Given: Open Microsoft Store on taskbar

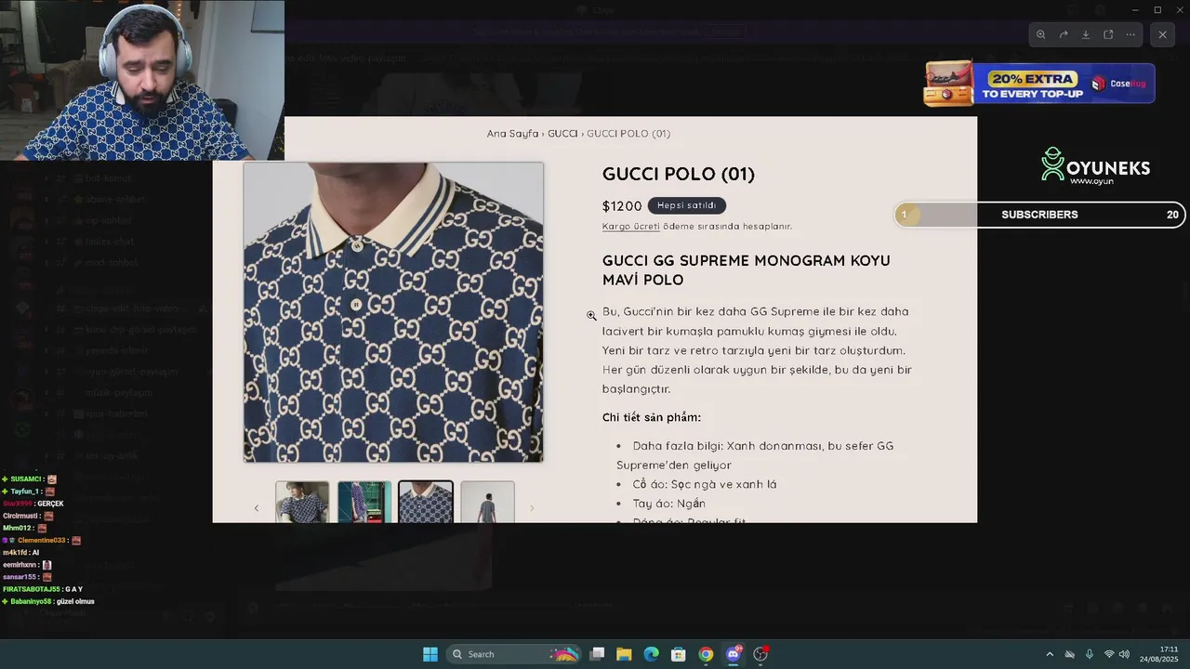Looking at the screenshot, I should [x=679, y=654].
